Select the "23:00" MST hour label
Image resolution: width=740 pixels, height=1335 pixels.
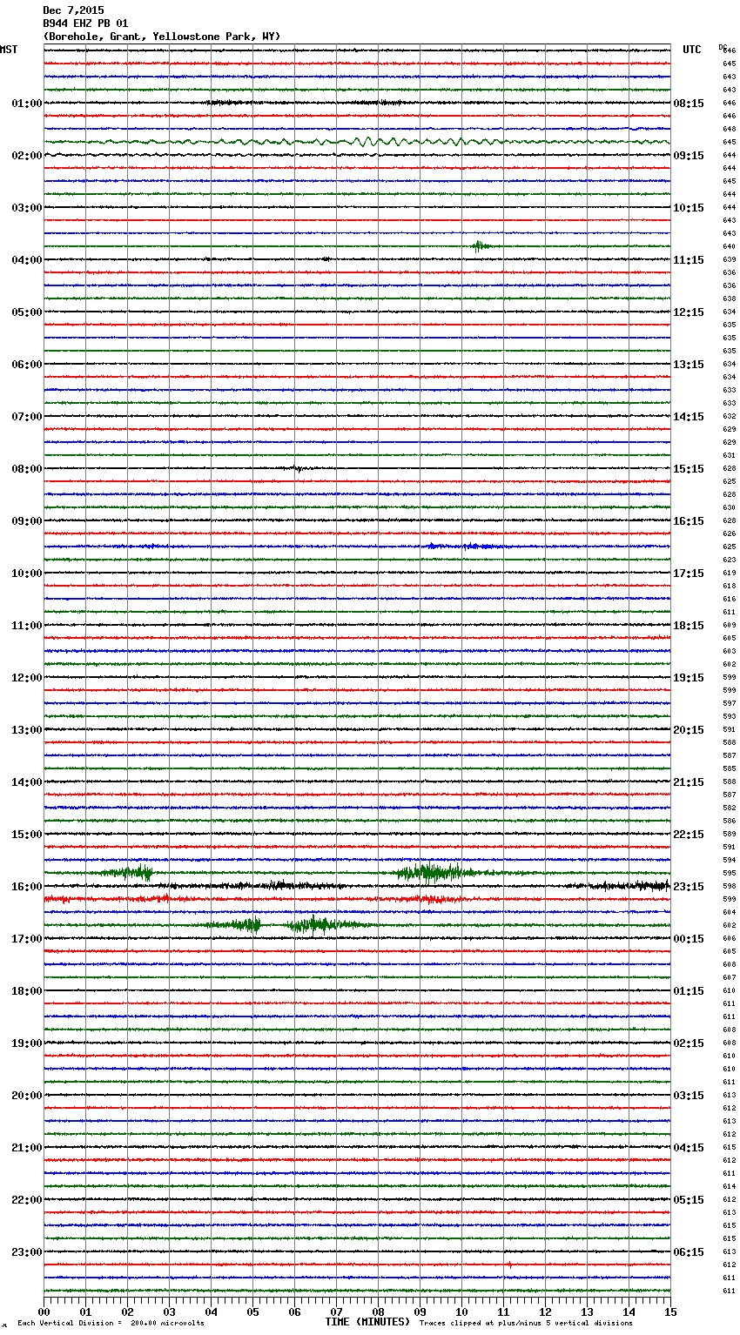pos(26,1252)
